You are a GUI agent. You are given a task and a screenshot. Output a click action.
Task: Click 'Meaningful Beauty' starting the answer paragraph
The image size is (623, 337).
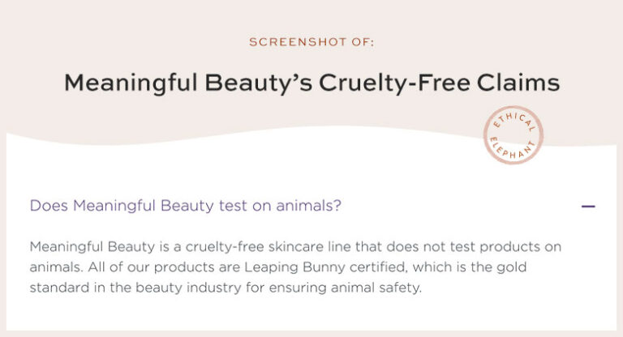coord(92,247)
